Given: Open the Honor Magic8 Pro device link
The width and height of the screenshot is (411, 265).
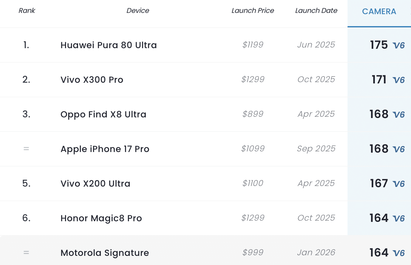Looking at the screenshot, I should (101, 218).
